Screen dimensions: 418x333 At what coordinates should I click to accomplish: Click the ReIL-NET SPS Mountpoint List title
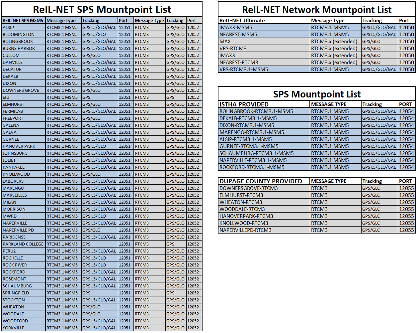(x=102, y=10)
